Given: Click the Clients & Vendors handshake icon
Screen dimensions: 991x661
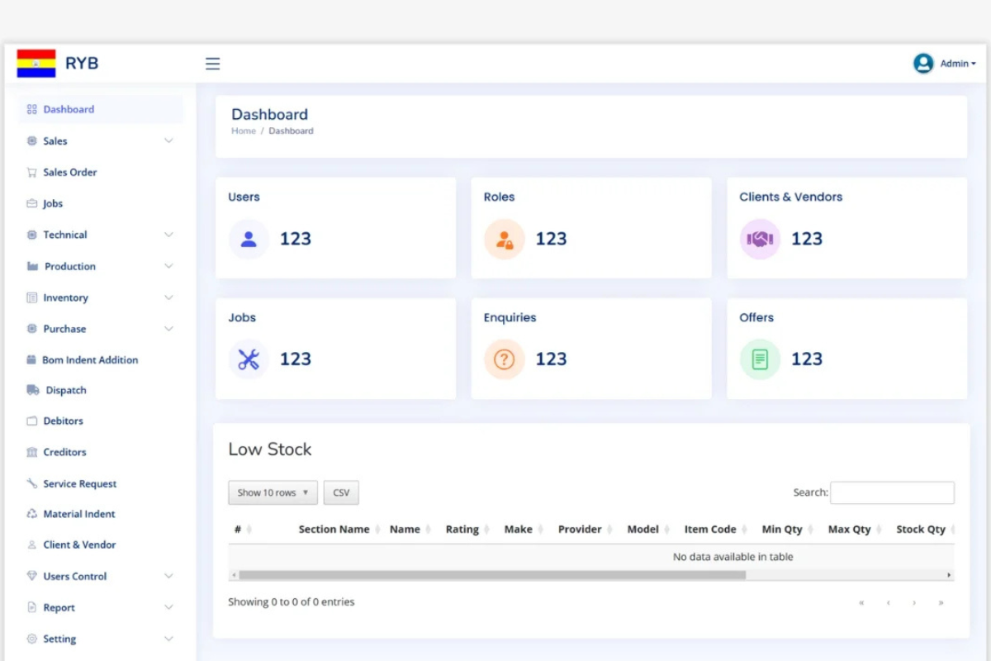Looking at the screenshot, I should [760, 240].
